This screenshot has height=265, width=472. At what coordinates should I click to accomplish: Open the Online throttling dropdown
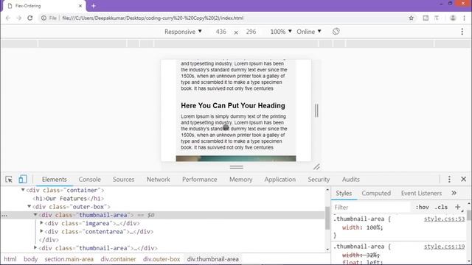pos(309,32)
